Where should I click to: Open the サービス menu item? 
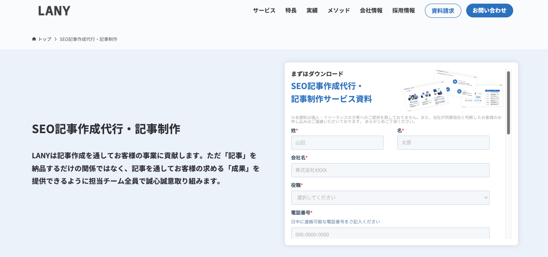pos(263,11)
